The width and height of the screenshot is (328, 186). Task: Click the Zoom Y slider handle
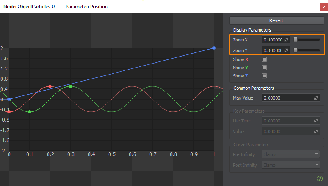point(294,50)
